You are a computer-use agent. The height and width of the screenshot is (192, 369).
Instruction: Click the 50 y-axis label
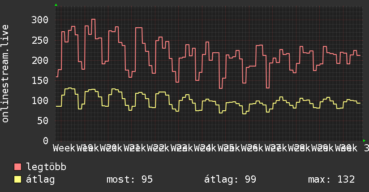pyautogui.click(x=43, y=121)
